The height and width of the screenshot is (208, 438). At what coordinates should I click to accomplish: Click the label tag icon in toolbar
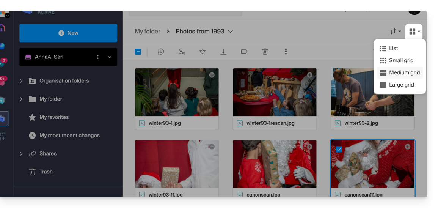click(x=244, y=52)
